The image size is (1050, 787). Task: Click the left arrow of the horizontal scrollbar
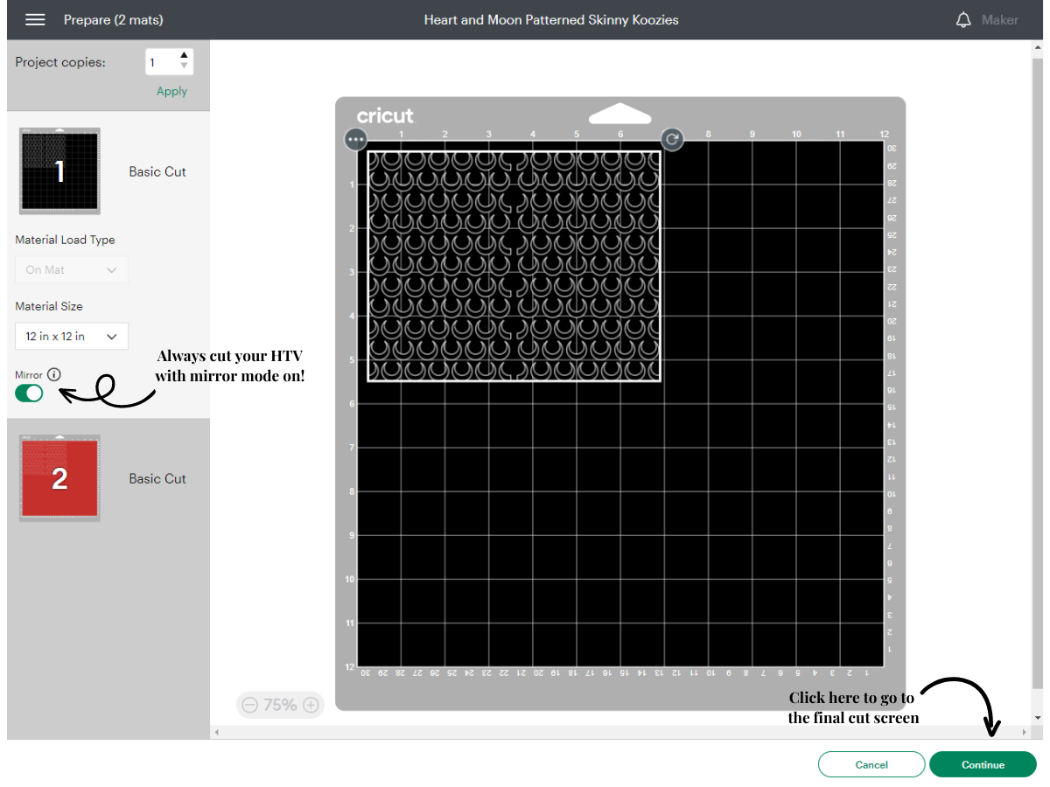(x=216, y=731)
